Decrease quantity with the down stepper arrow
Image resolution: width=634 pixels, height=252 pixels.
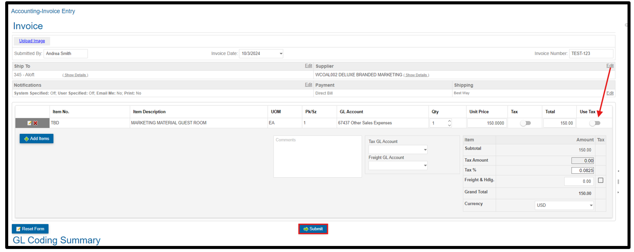pos(450,126)
